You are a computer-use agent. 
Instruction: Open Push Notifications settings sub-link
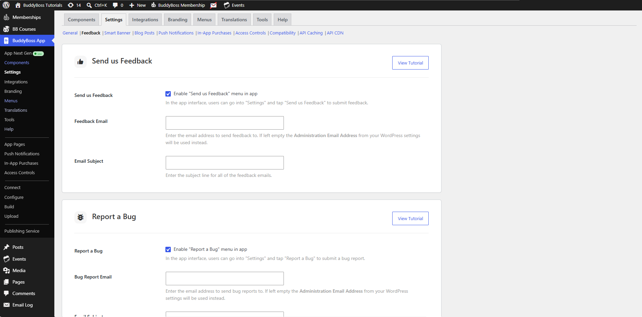point(176,33)
